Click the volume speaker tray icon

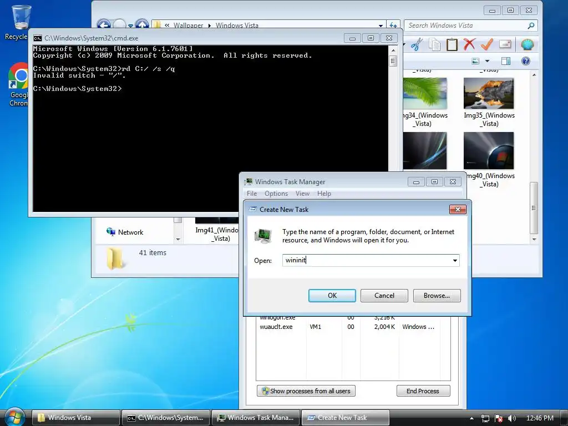pos(511,418)
